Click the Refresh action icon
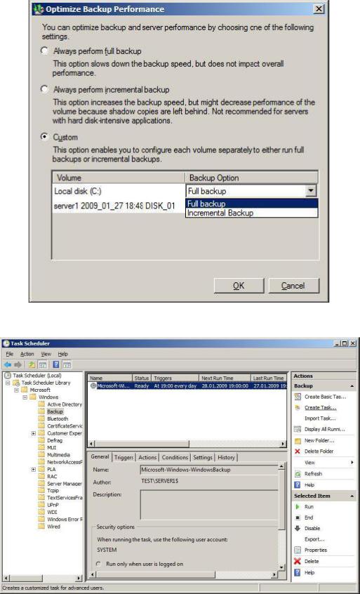Screen dimensions: 360x594 point(298,473)
